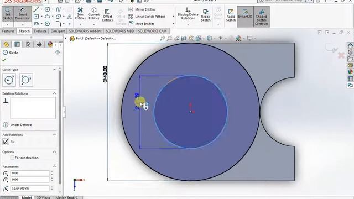Select the sketch Text tool
Screen dimensions: 354x199
click(x=70, y=17)
